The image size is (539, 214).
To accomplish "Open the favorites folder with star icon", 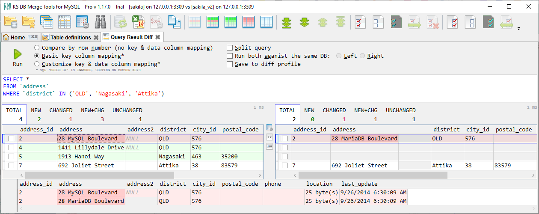I will (x=29, y=21).
